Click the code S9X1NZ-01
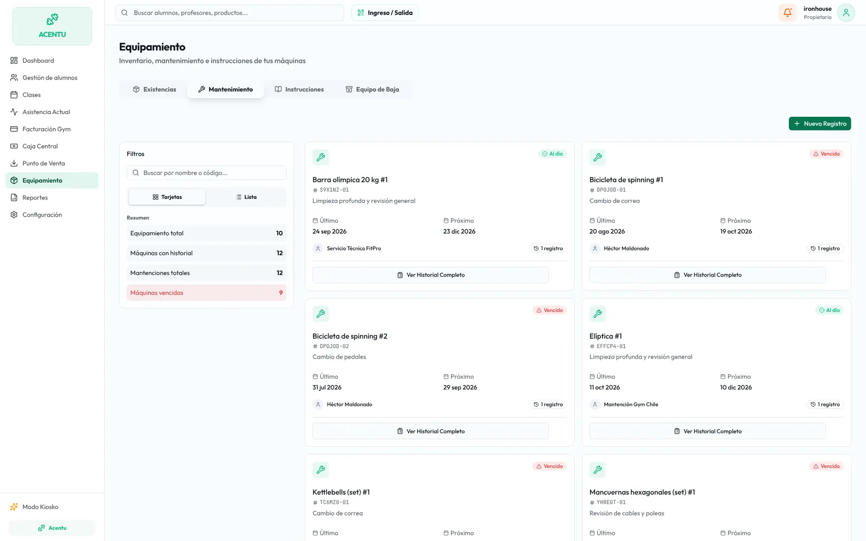Viewport: 866px width, 541px height. 334,190
